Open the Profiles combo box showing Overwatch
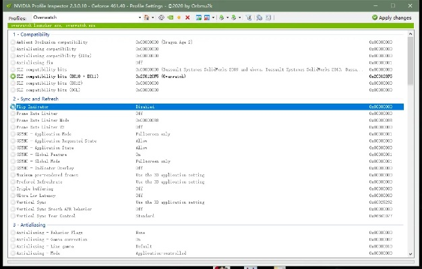 tap(140, 17)
